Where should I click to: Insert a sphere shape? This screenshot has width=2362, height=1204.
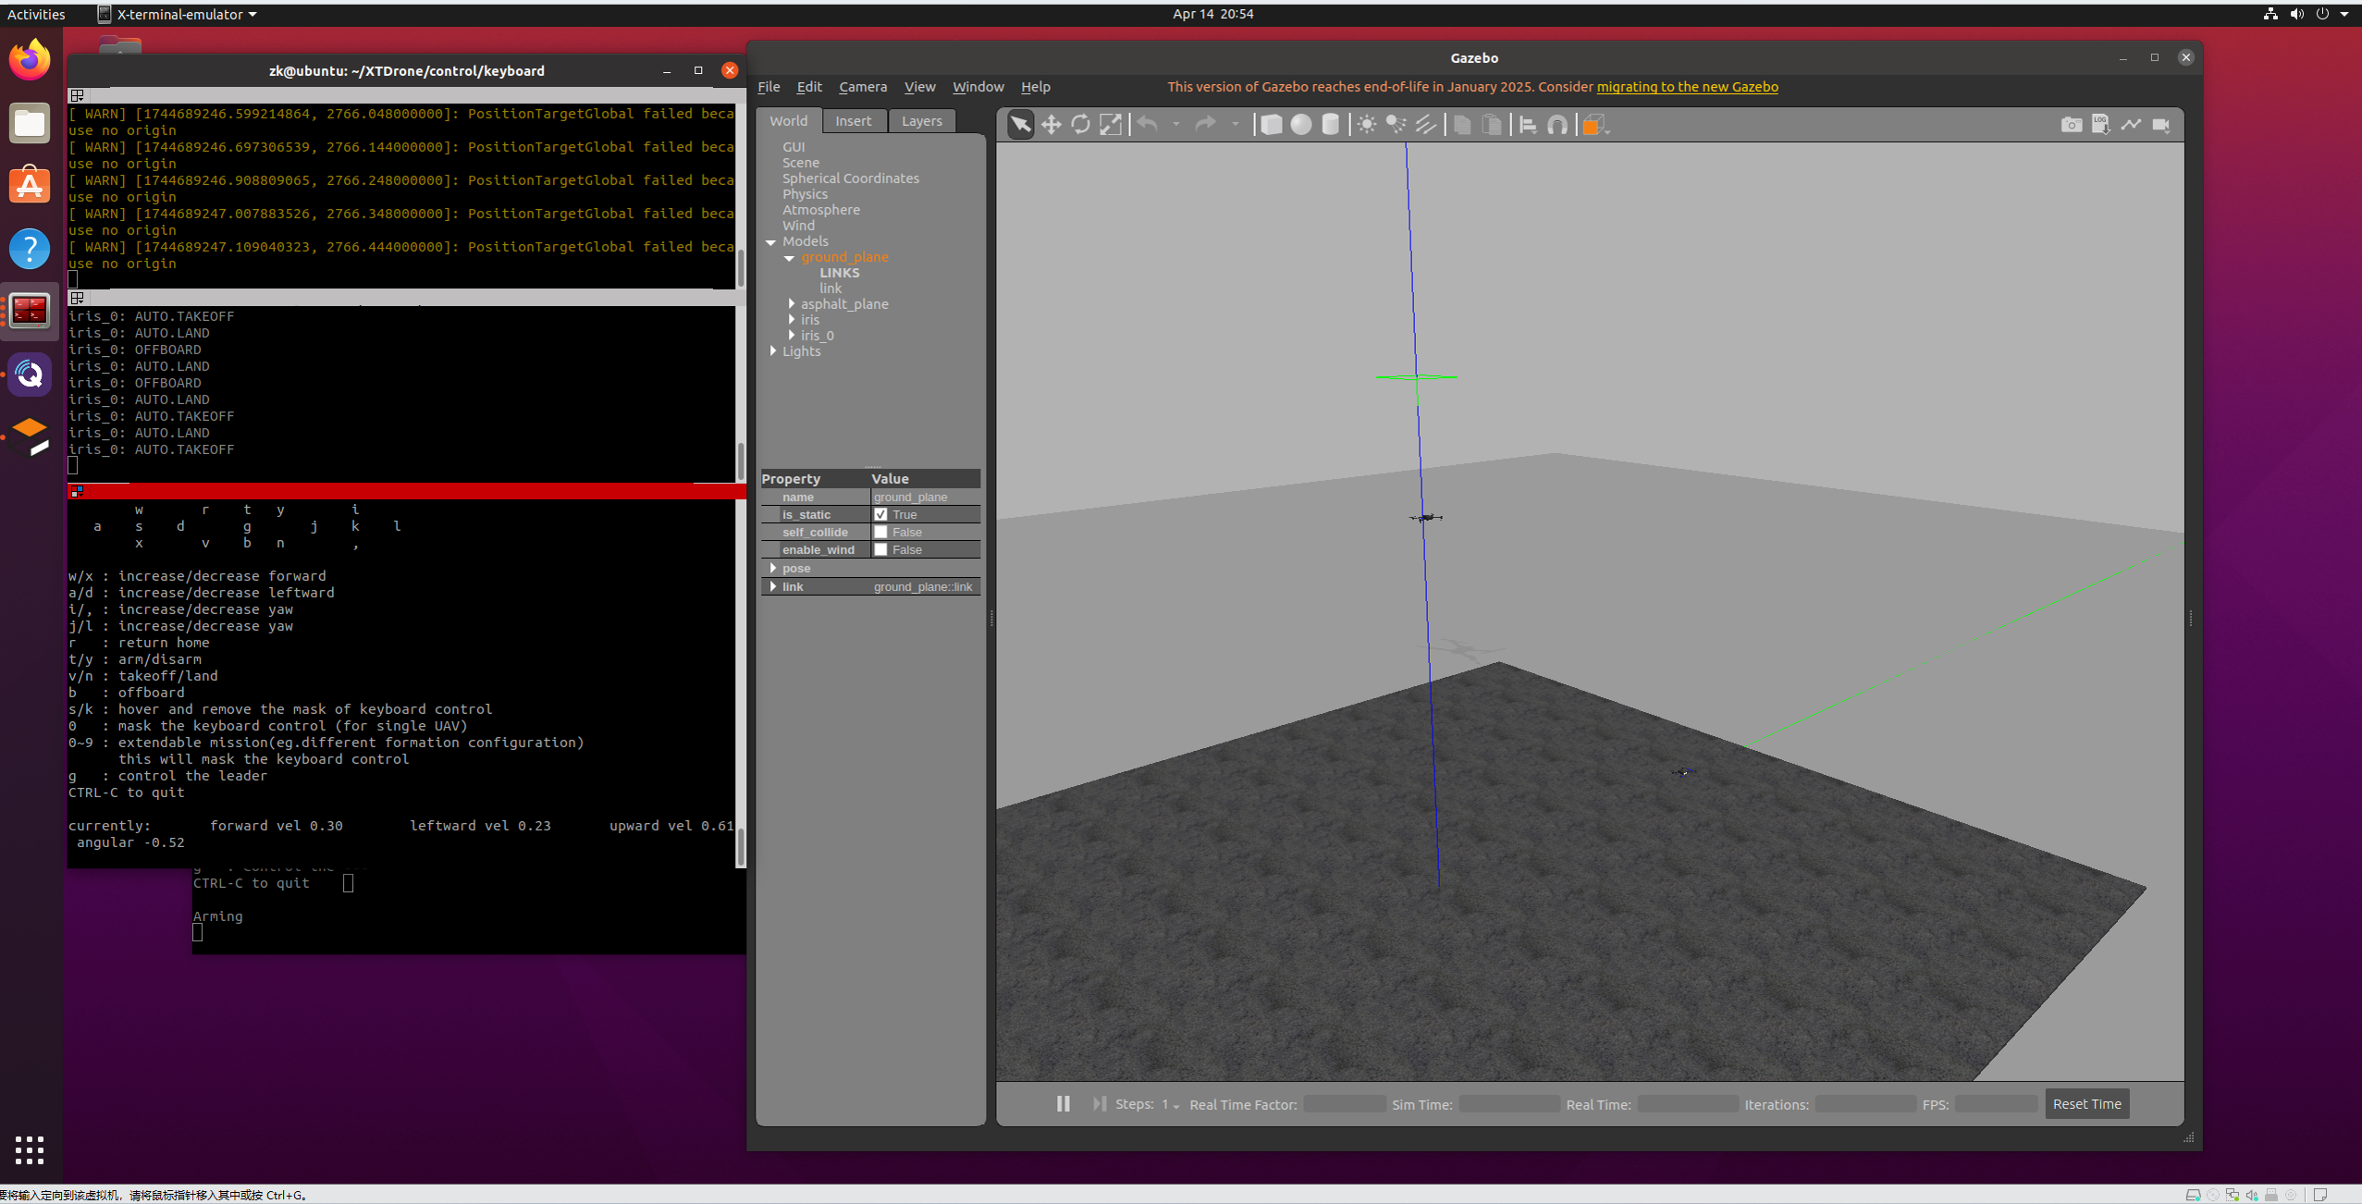pyautogui.click(x=1300, y=125)
